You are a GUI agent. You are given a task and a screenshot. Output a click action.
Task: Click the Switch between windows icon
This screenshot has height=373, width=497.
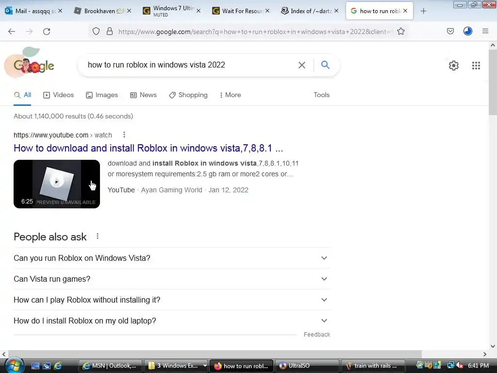(x=46, y=366)
